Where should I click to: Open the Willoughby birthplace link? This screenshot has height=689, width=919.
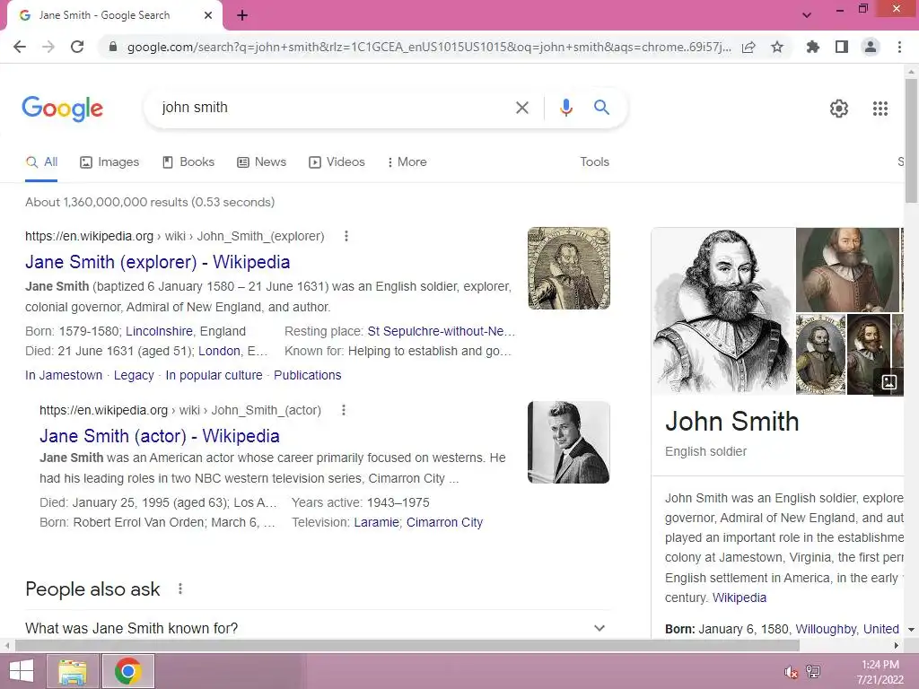point(826,629)
